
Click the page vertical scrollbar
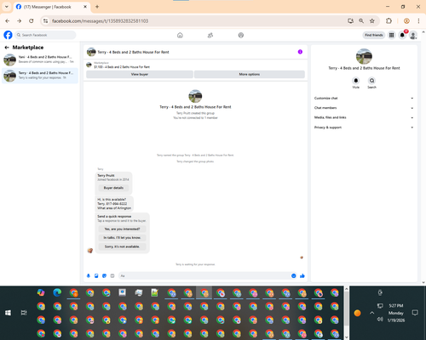click(423, 156)
